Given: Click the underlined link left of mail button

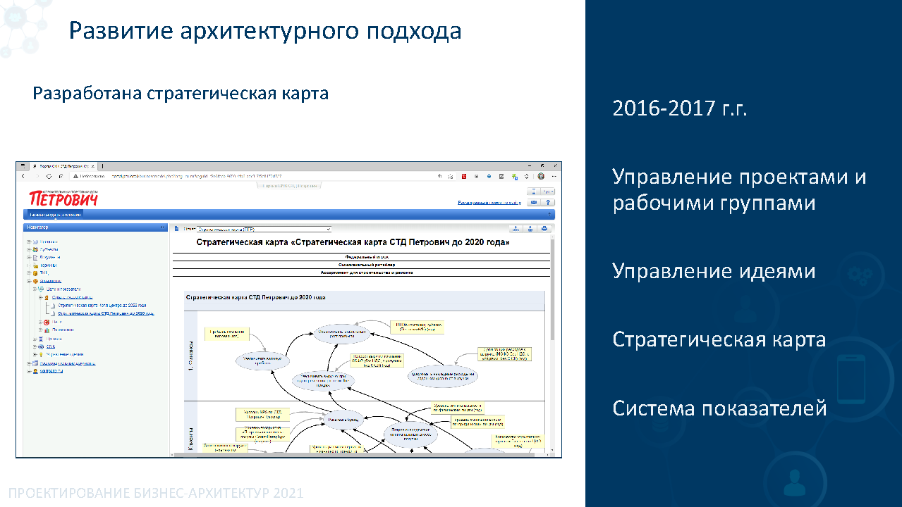Looking at the screenshot, I should coord(489,203).
